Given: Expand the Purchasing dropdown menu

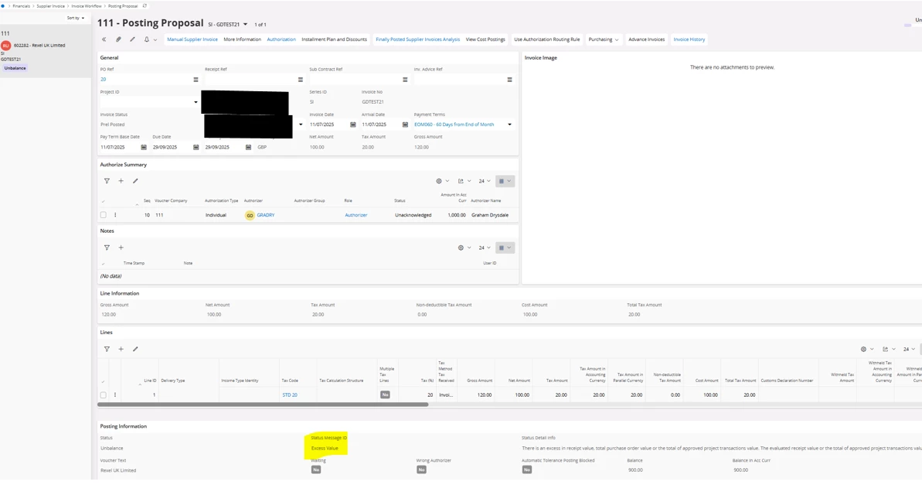Looking at the screenshot, I should tap(604, 39).
